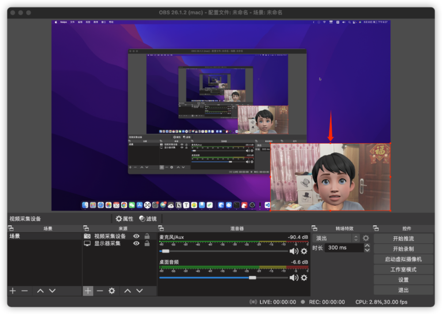Click the REC status dot
Image resolution: width=442 pixels, height=314 pixels.
[x=303, y=302]
